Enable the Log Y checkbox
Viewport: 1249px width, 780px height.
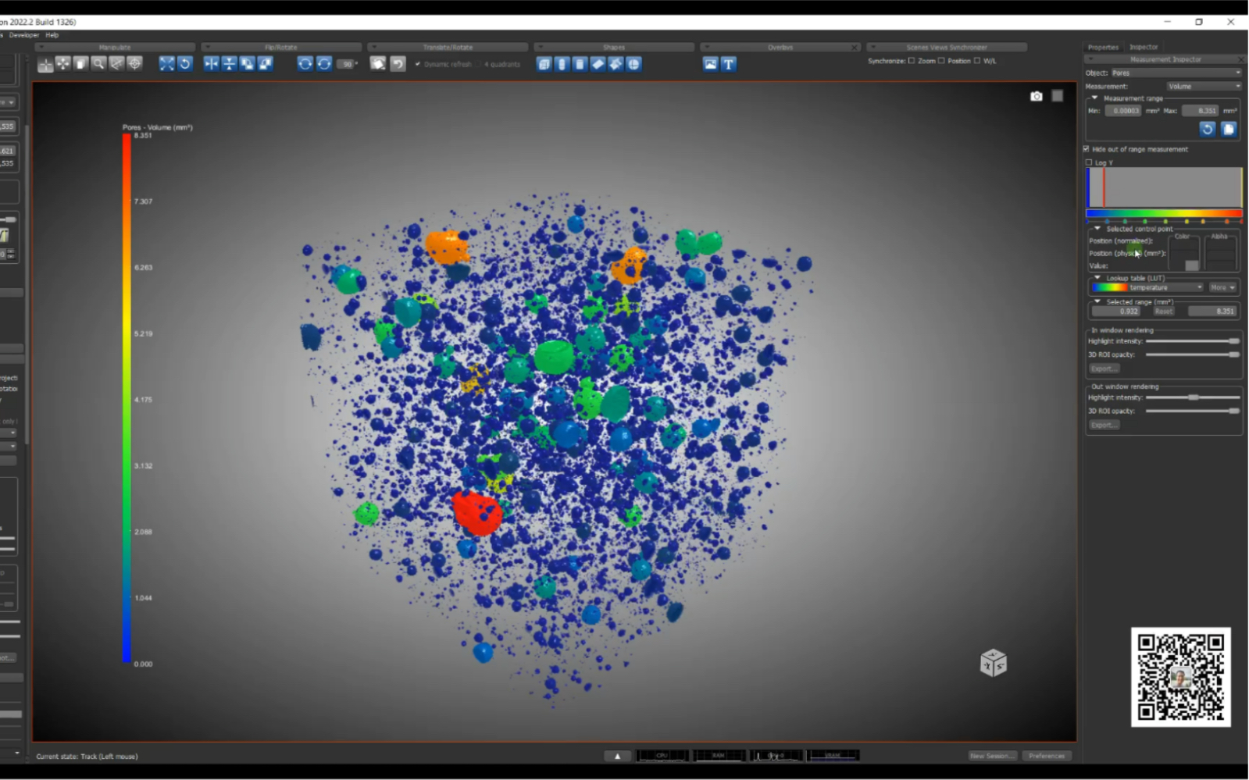coord(1089,162)
